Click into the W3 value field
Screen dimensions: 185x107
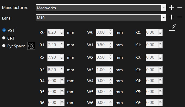[x=102, y=70]
